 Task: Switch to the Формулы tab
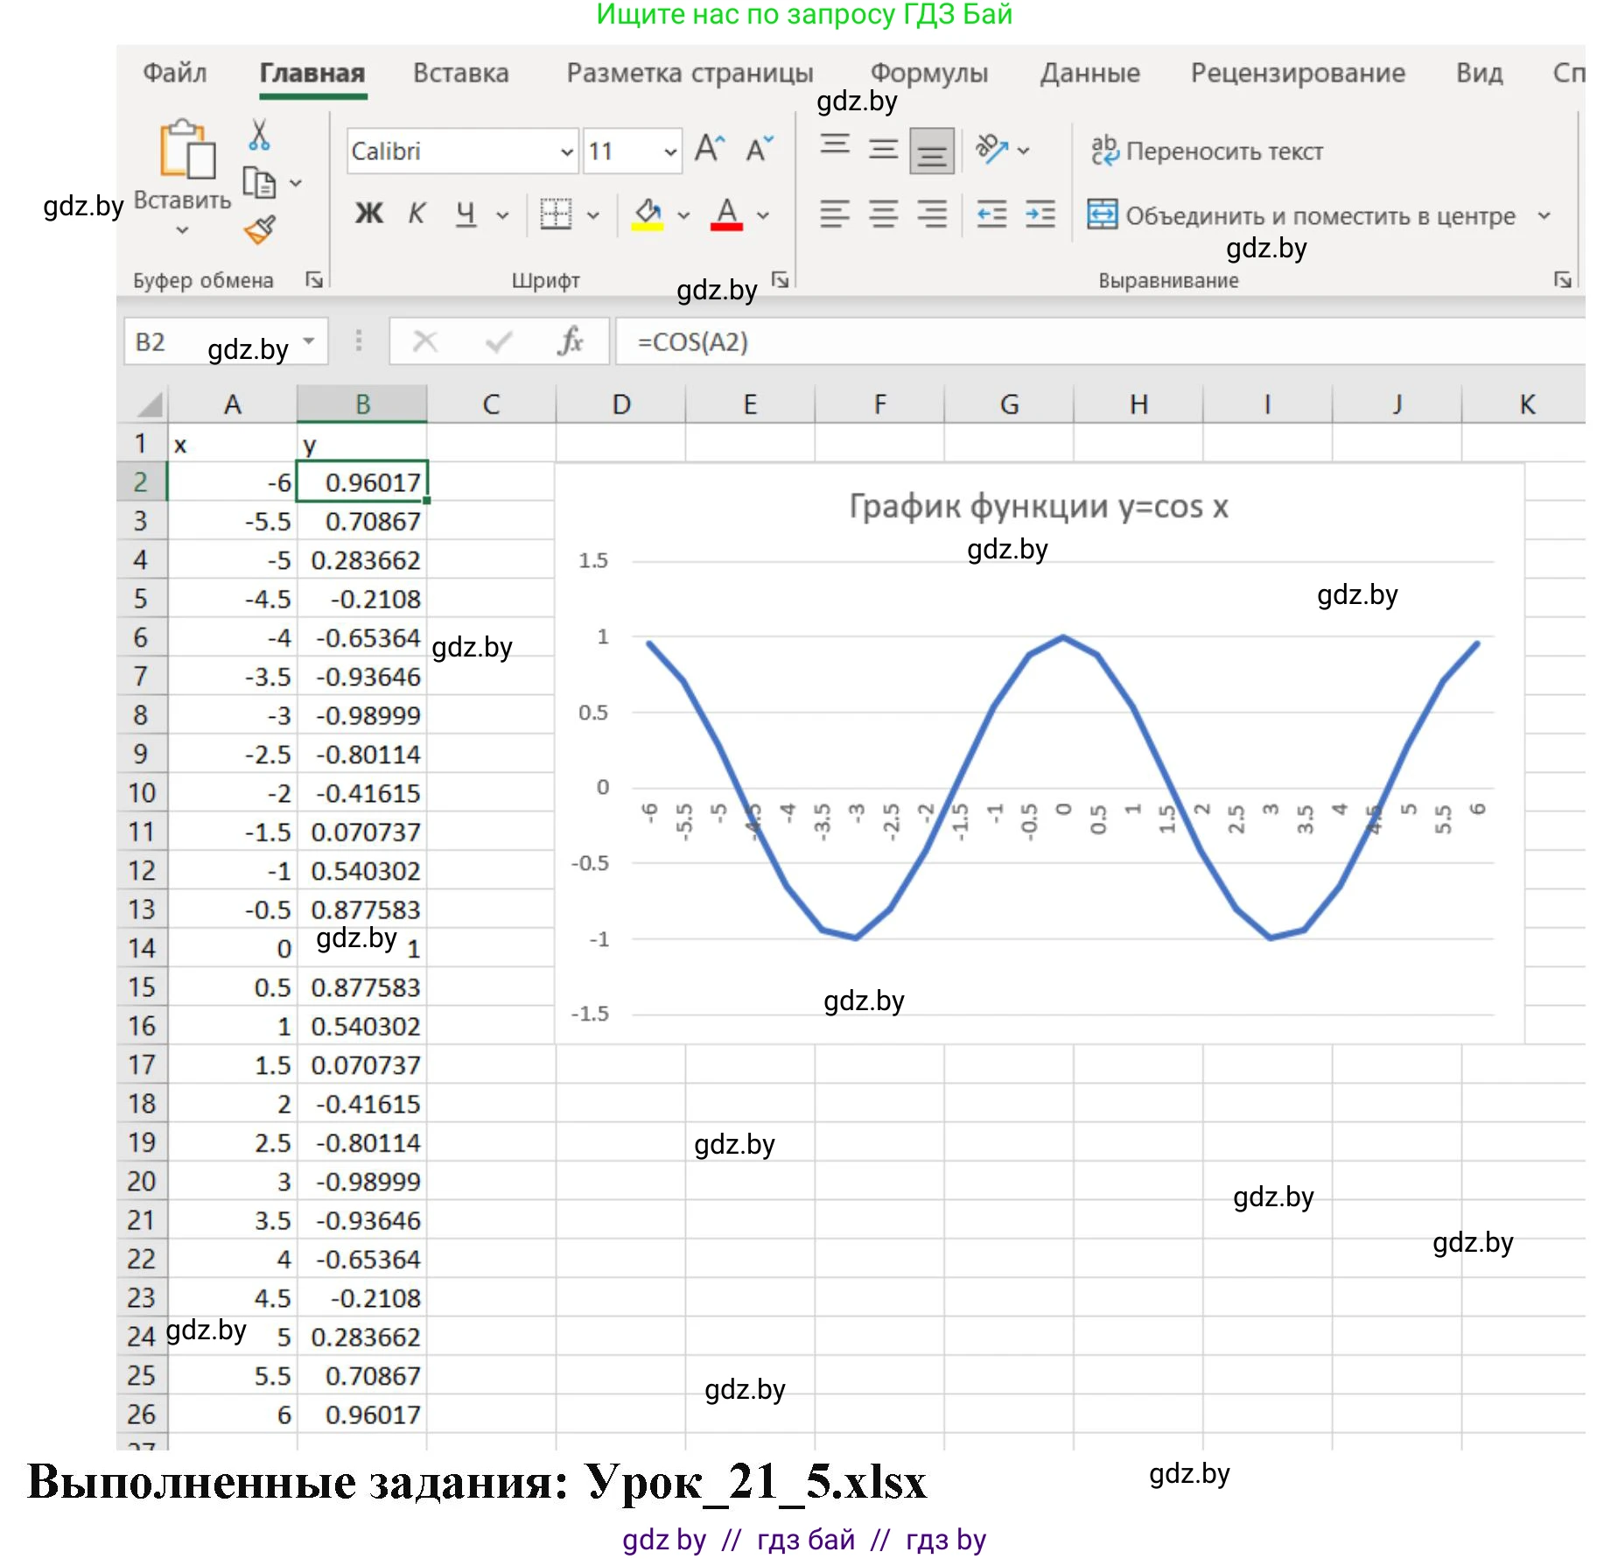pyautogui.click(x=928, y=73)
